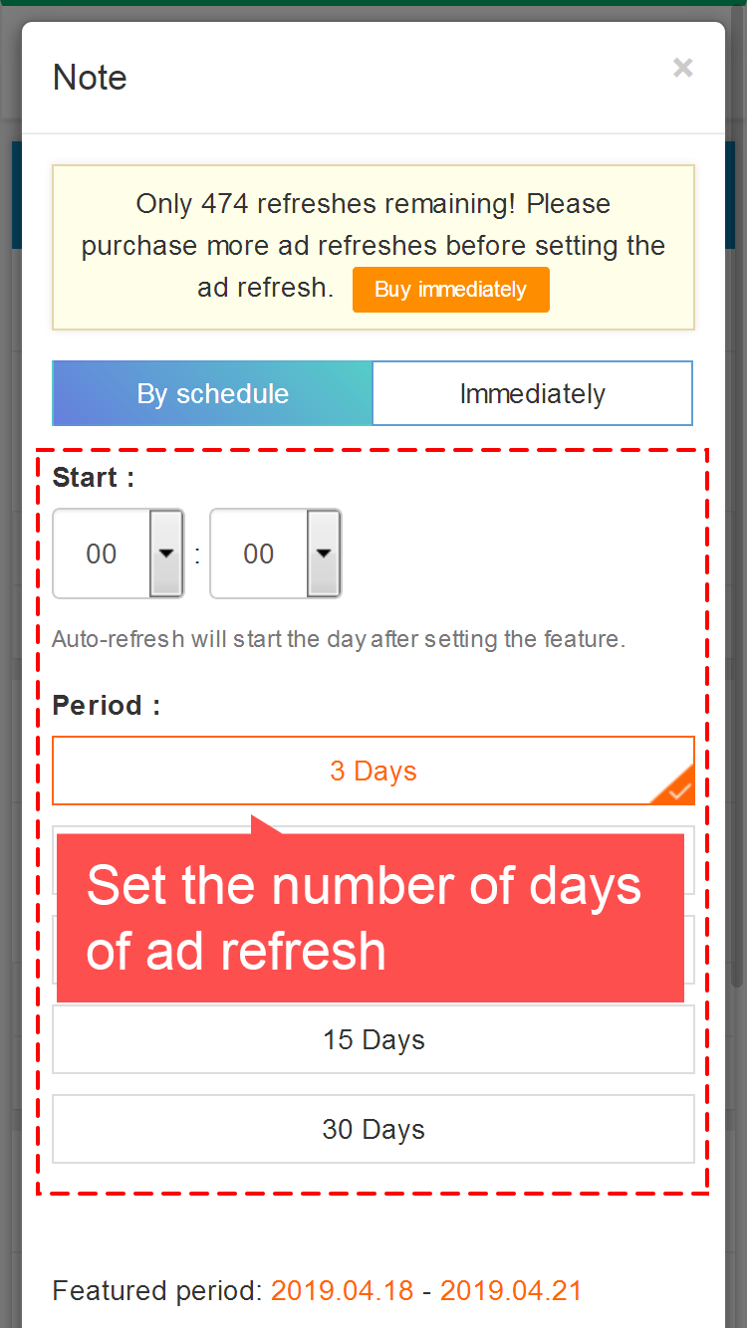Choose the 15 Days period option

[x=373, y=1039]
